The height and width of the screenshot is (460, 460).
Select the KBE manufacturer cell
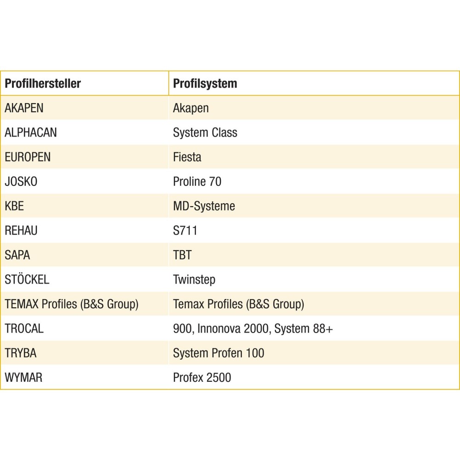pos(14,206)
